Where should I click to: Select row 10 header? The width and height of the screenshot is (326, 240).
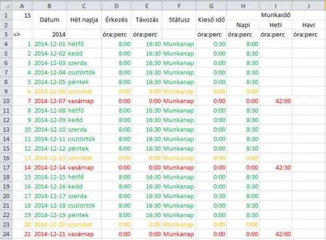[x=6, y=101]
